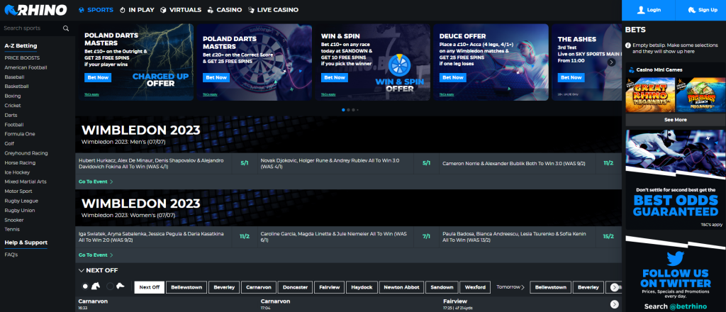Go To Event for Wimbledon Men's
The height and width of the screenshot is (312, 726).
point(96,182)
